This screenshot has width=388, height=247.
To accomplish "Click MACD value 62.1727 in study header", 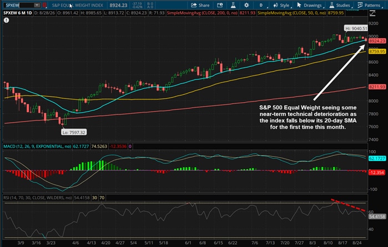I will click(x=81, y=147).
